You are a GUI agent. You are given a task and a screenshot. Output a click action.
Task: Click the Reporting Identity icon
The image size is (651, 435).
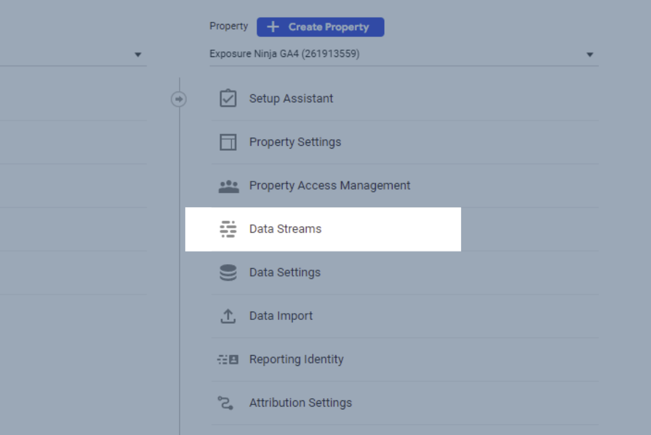pyautogui.click(x=228, y=360)
